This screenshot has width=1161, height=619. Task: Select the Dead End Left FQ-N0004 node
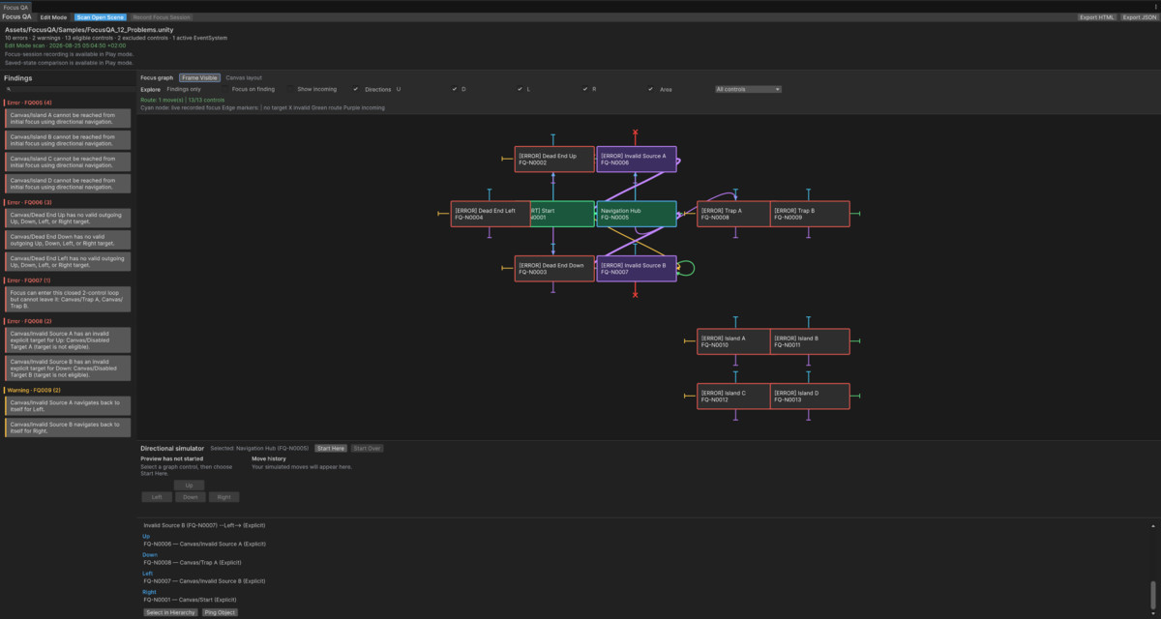491,214
